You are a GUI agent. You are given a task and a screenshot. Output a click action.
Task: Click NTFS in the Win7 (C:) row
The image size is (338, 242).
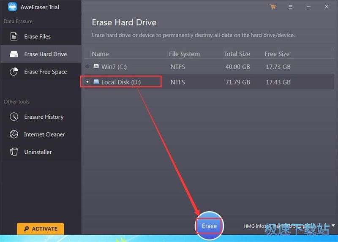pos(177,67)
